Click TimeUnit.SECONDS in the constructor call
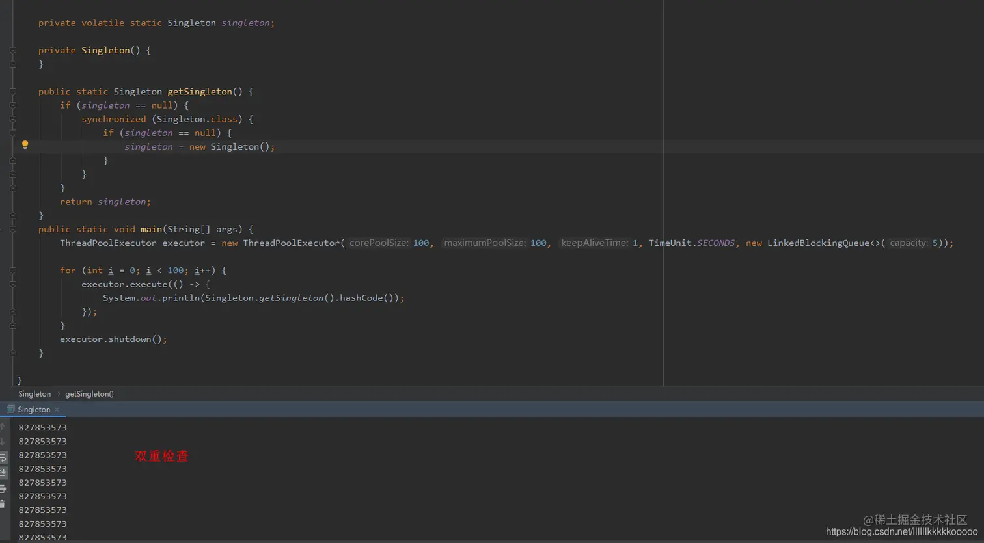 point(691,243)
